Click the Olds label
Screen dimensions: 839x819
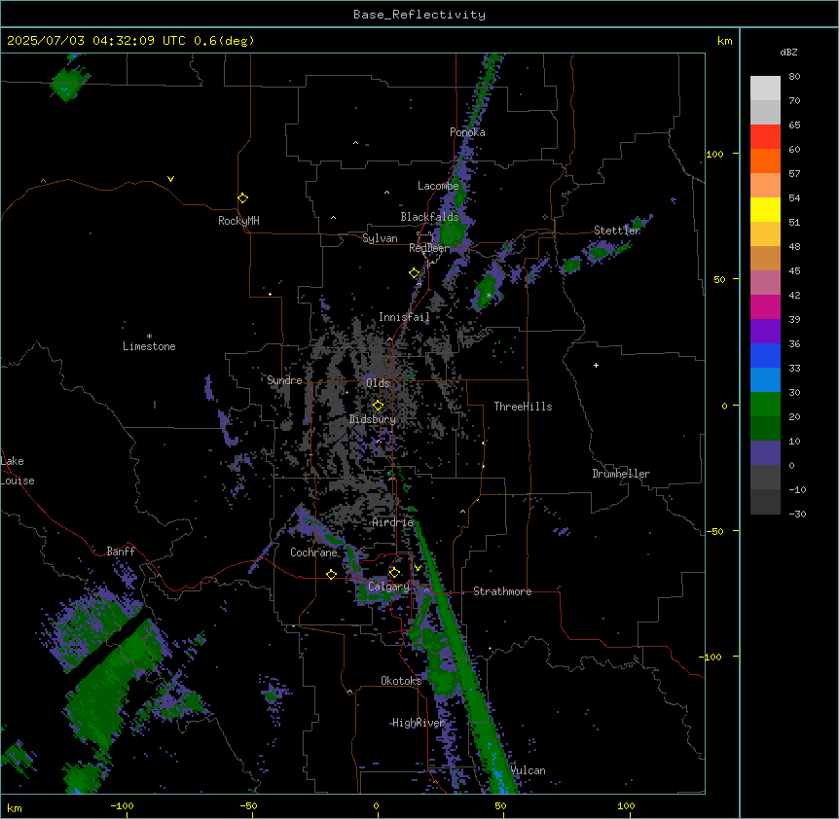click(x=378, y=383)
